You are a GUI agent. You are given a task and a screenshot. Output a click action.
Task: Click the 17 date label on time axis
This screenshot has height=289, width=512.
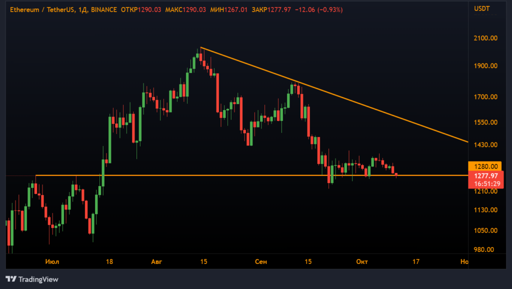pos(415,261)
